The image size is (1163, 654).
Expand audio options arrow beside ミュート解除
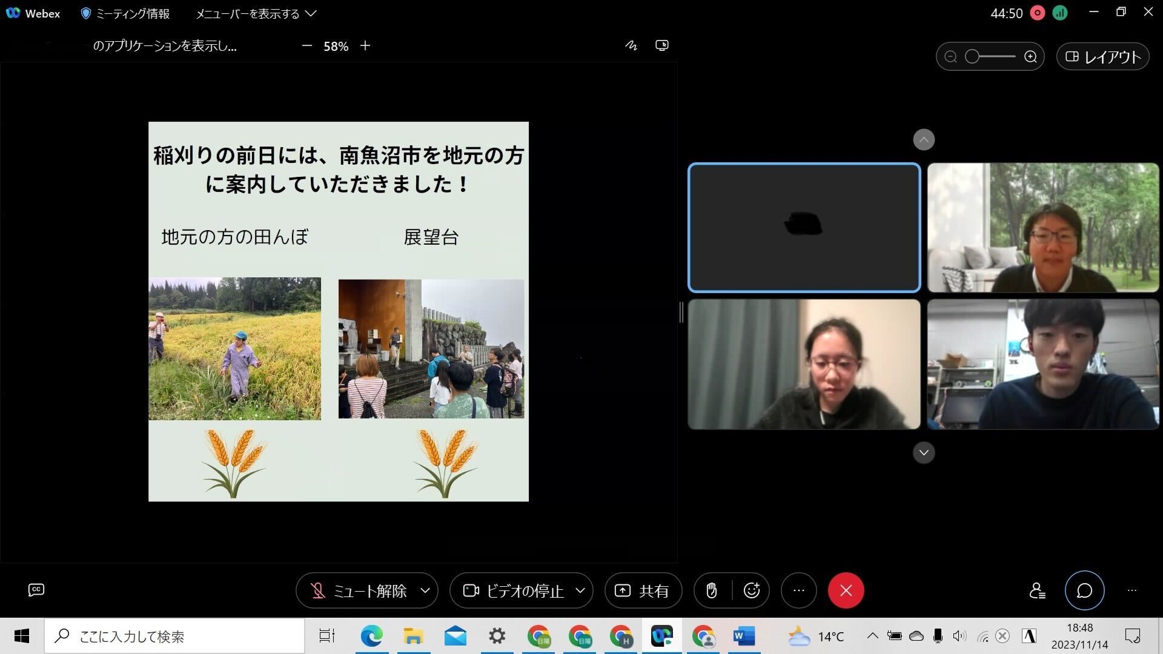tap(425, 590)
